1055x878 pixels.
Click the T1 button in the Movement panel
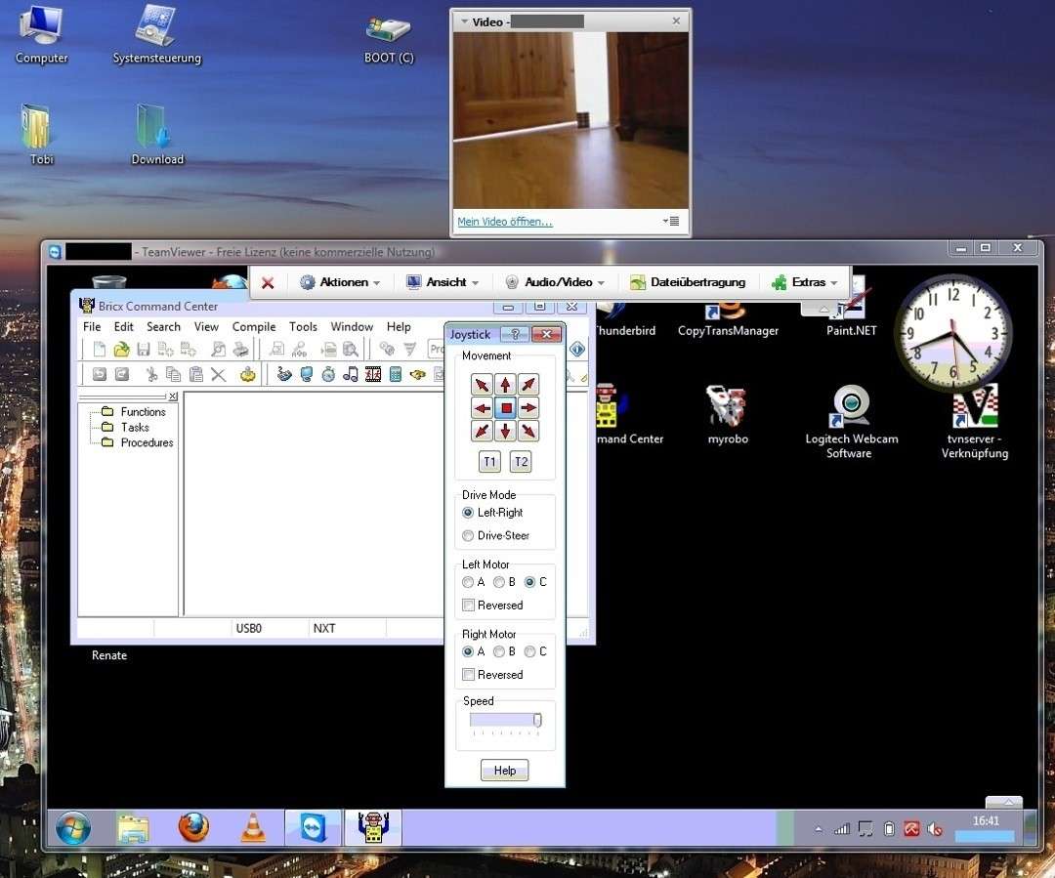point(488,461)
